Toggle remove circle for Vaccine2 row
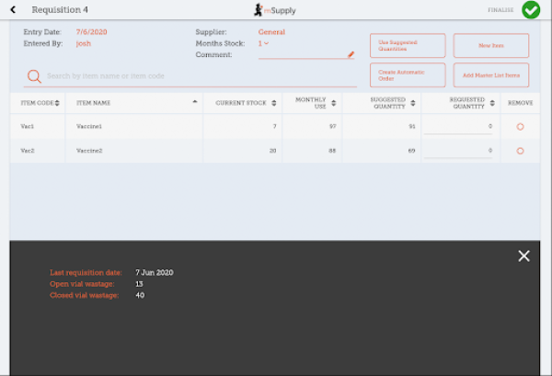Image resolution: width=552 pixels, height=376 pixels. (x=520, y=150)
